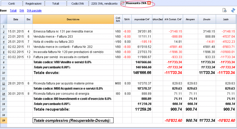This screenshot has width=237, height=129.
Task: Click date cell 15.01.2015
Action: pyautogui.click(x=16, y=31)
